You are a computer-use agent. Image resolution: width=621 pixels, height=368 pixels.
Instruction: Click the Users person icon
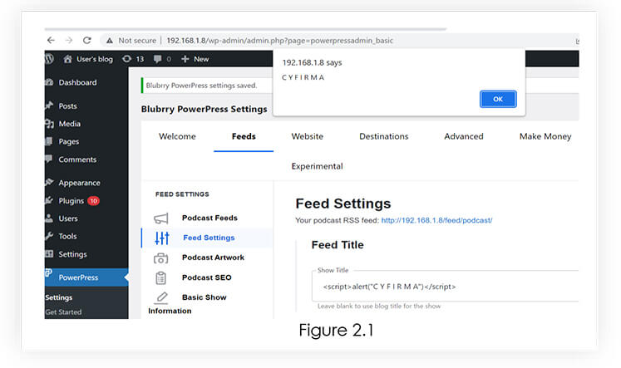point(49,218)
